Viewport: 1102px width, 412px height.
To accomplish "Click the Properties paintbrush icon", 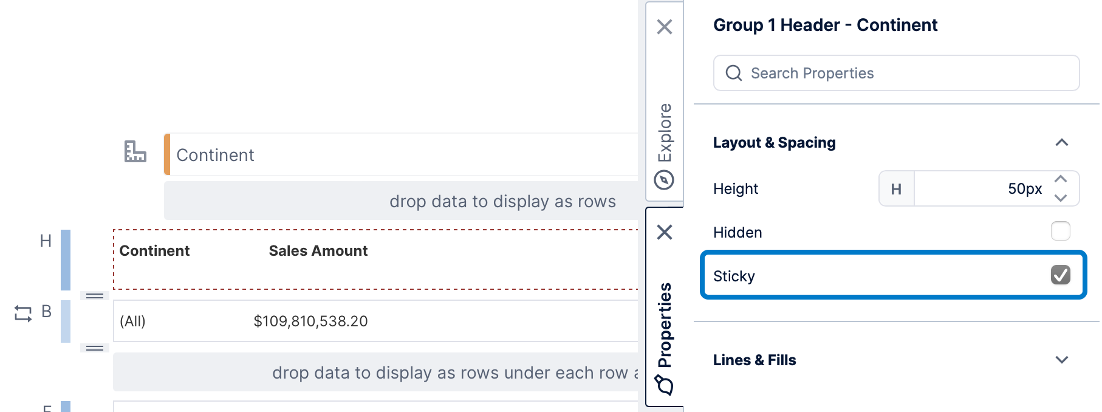I will pyautogui.click(x=664, y=385).
